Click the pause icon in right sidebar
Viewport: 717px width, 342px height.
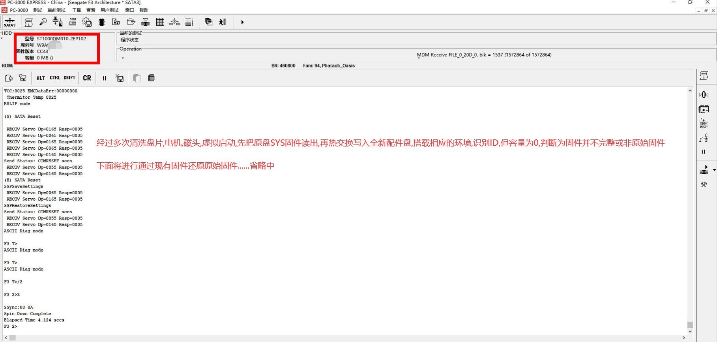(704, 152)
